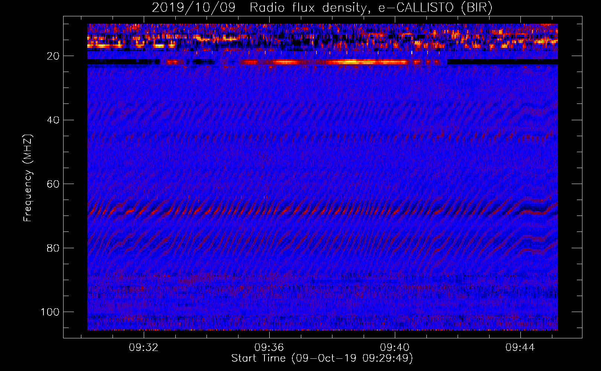Click the 100 frequency tick label
Screen dimensions: 601x371
50,312
